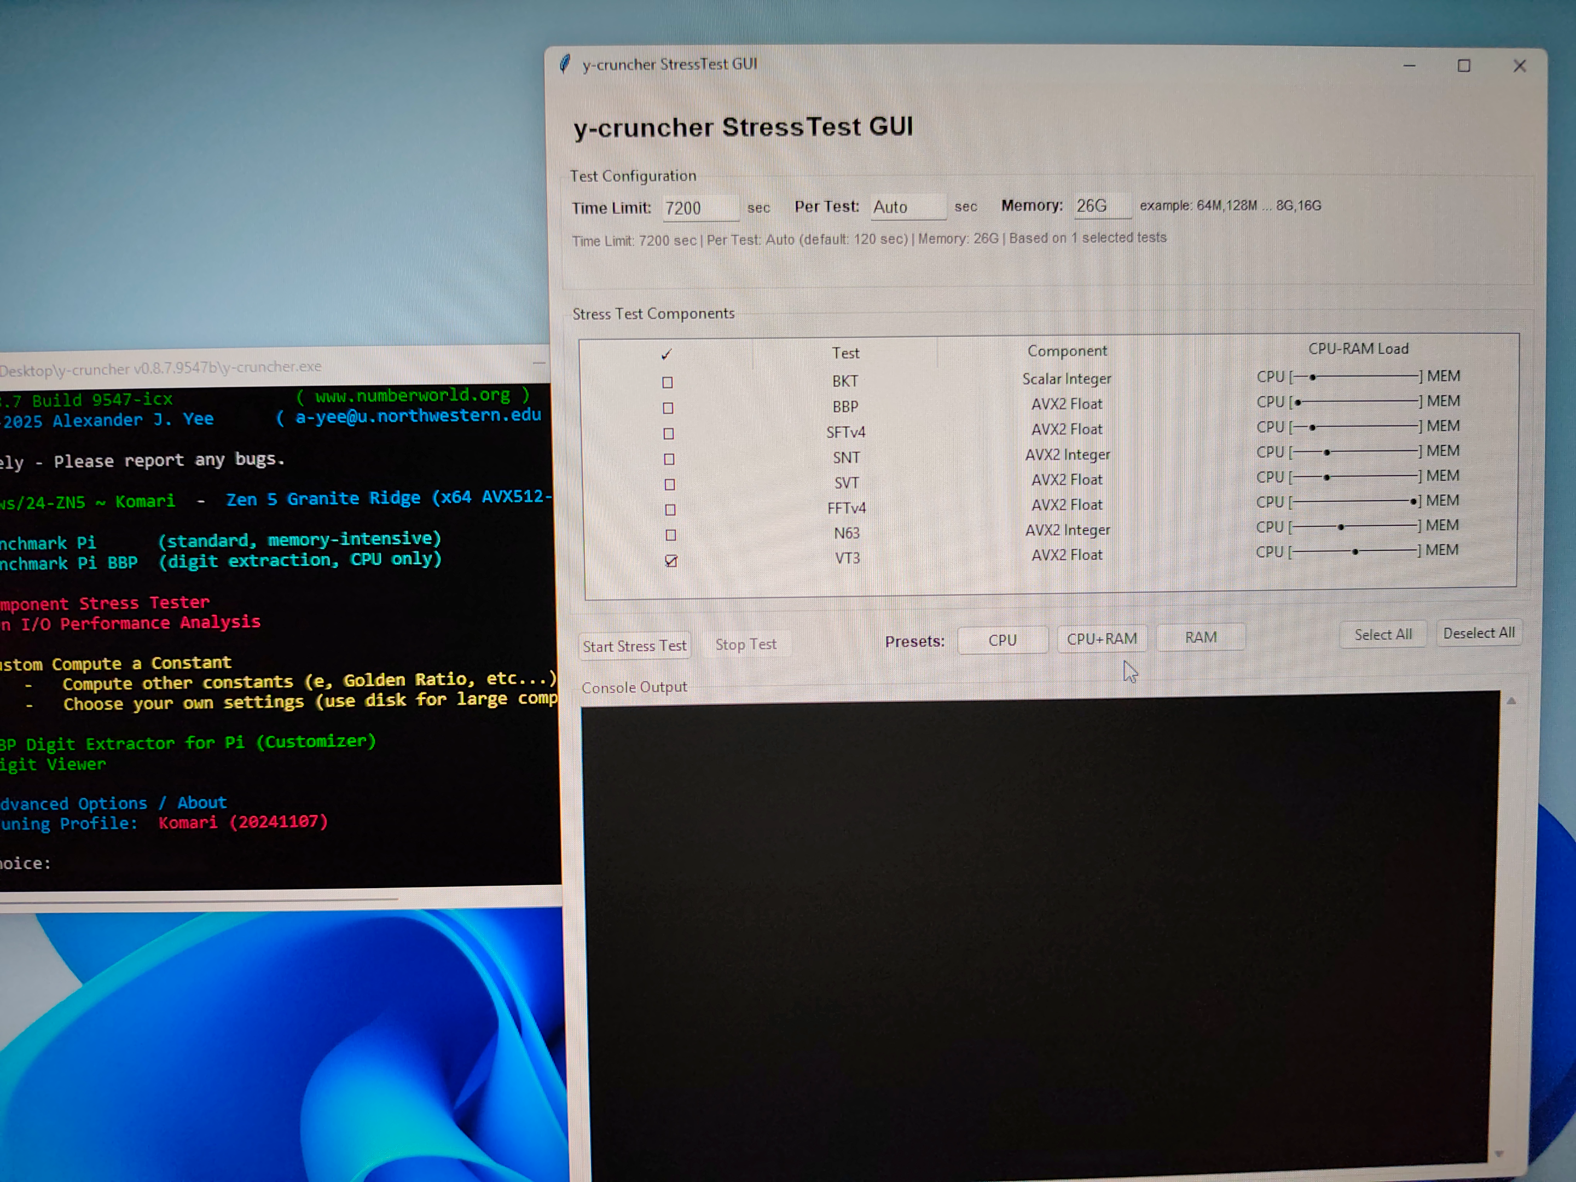Apply the CPU+RAM preset
The height and width of the screenshot is (1182, 1576).
pos(1102,639)
